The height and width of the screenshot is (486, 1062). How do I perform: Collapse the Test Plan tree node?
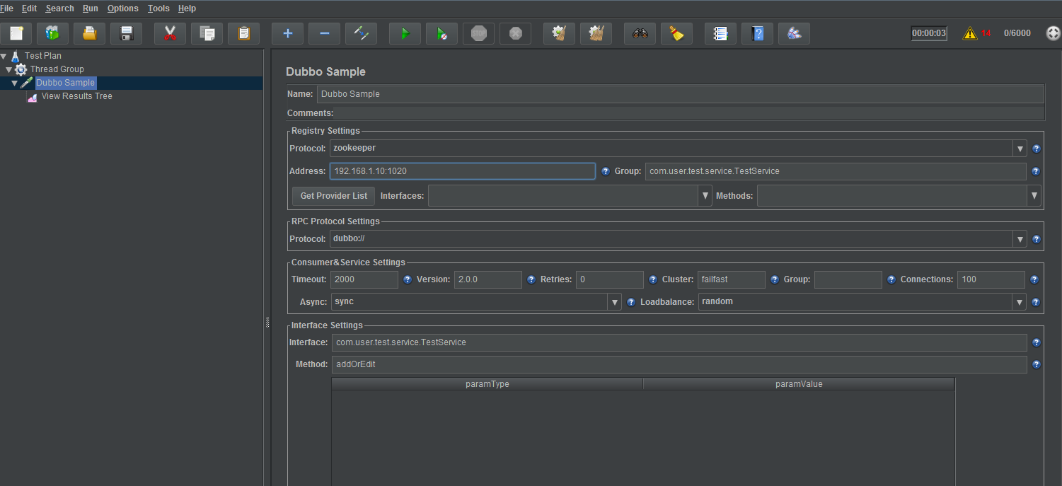click(4, 56)
